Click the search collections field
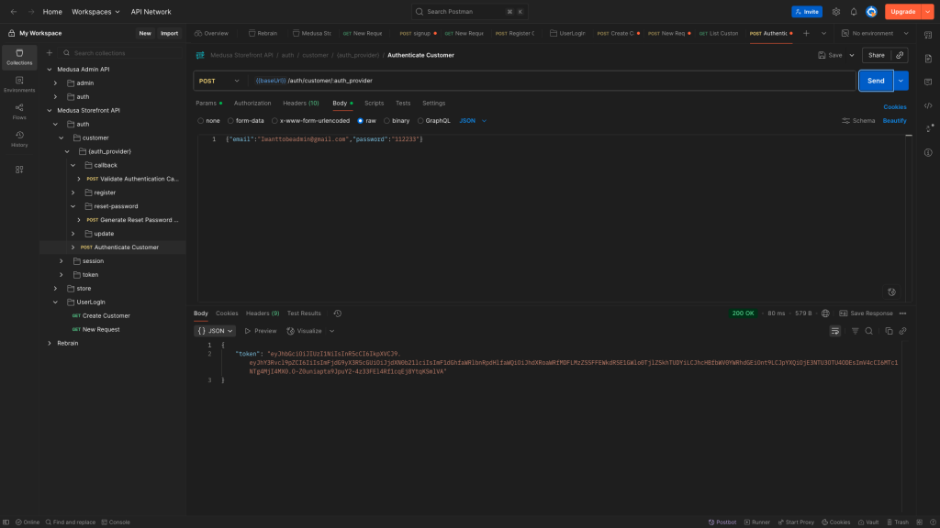 coord(122,52)
